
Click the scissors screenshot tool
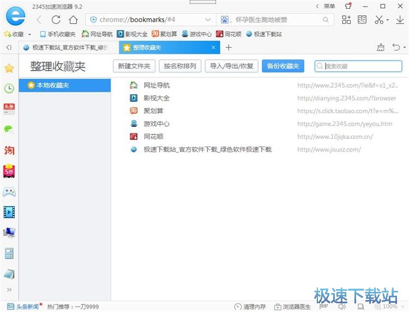(x=379, y=20)
